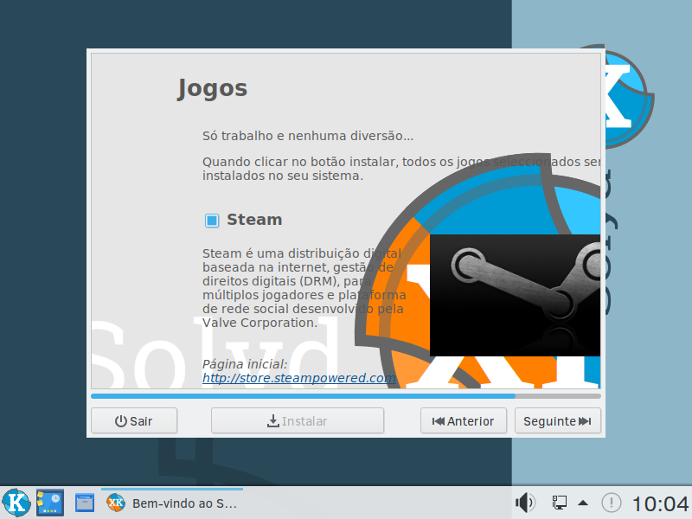Click the Steam logo thumbnail
This screenshot has height=519, width=692.
[x=515, y=295]
